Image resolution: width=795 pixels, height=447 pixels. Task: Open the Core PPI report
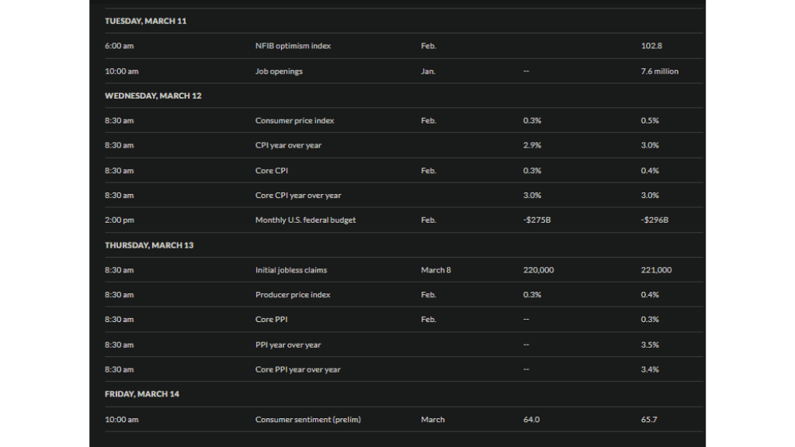pyautogui.click(x=271, y=319)
